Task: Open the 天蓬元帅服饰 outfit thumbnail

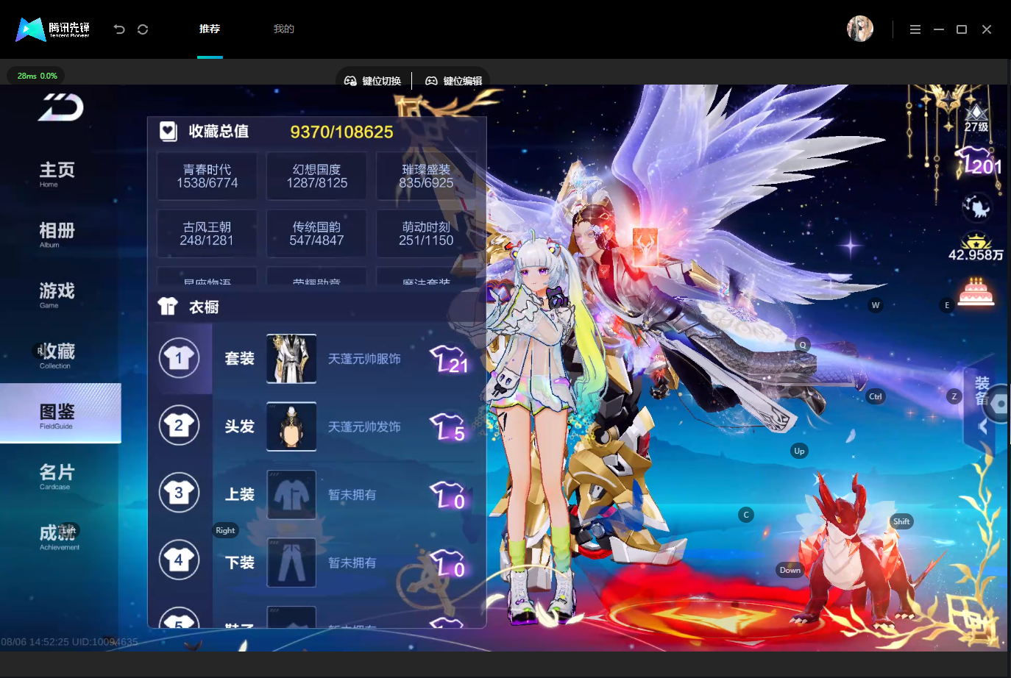Action: click(291, 359)
